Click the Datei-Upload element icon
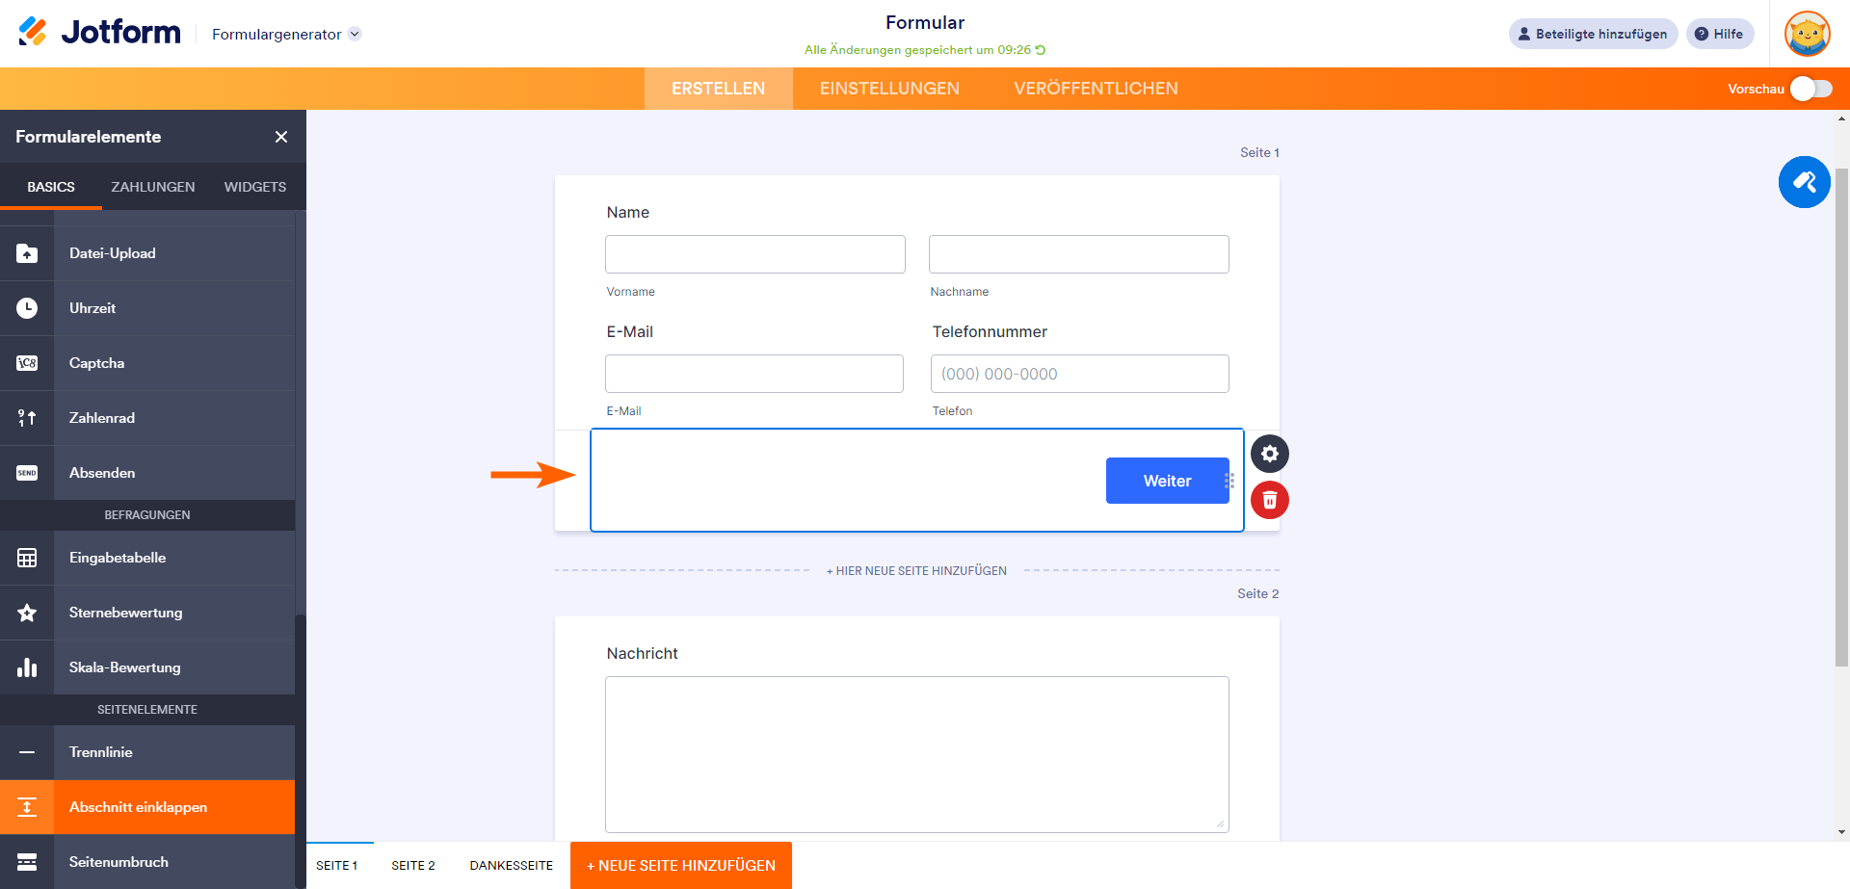Screen dimensions: 1850x889 point(27,253)
